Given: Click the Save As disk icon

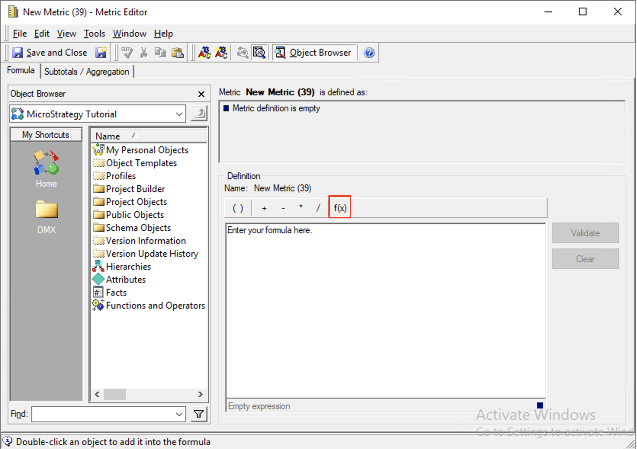Looking at the screenshot, I should (101, 52).
